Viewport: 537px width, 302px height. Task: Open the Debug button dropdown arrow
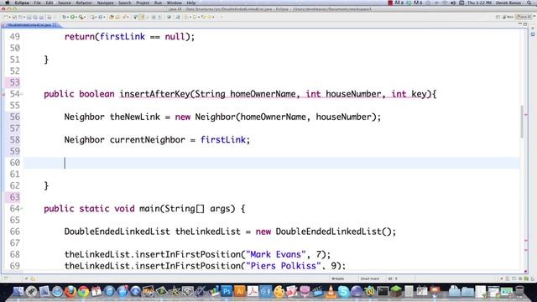pyautogui.click(x=68, y=17)
